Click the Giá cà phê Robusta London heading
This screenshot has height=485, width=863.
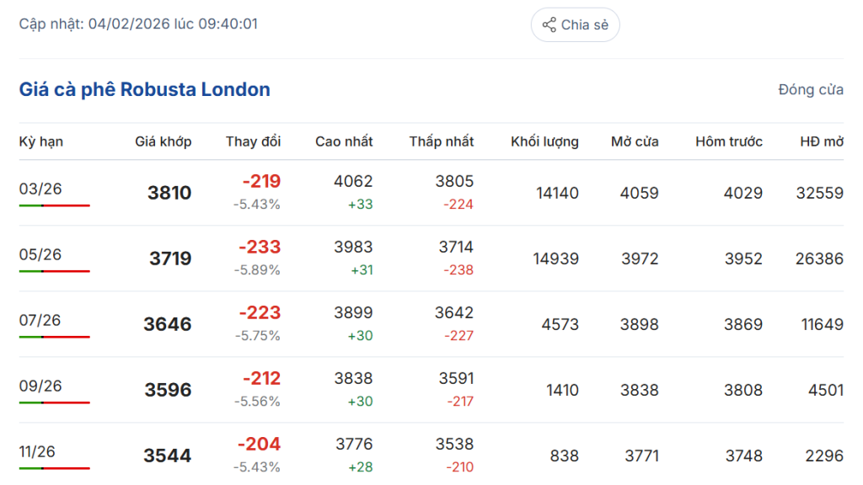point(145,89)
